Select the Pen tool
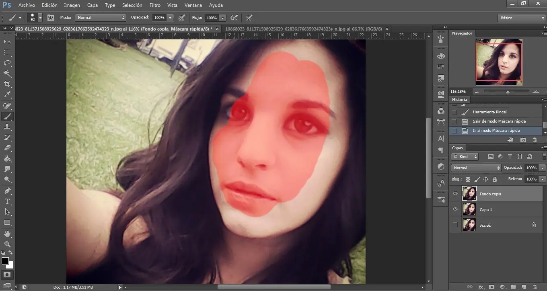The width and height of the screenshot is (547, 291). [7, 191]
